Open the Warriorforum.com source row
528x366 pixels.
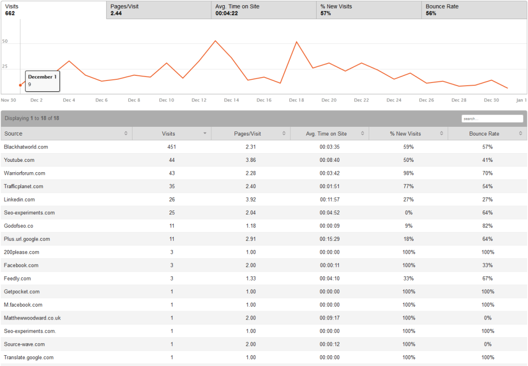(x=25, y=173)
